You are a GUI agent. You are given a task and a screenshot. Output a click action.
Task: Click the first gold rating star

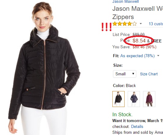[x=115, y=24]
